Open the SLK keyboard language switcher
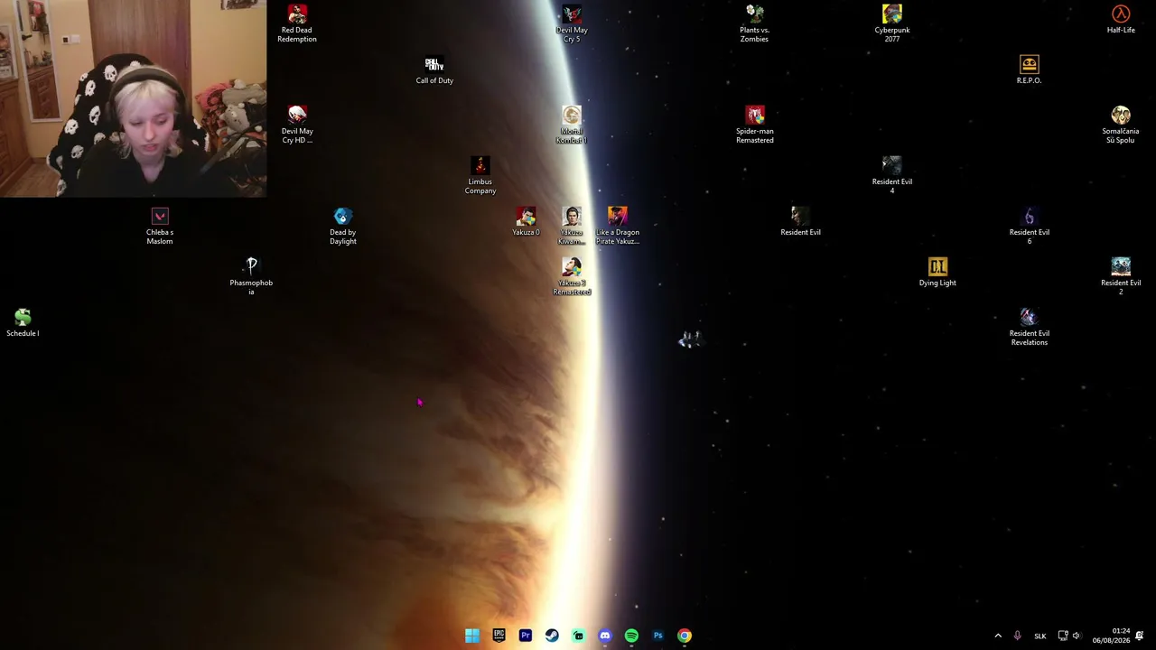This screenshot has height=650, width=1156. click(x=1040, y=636)
